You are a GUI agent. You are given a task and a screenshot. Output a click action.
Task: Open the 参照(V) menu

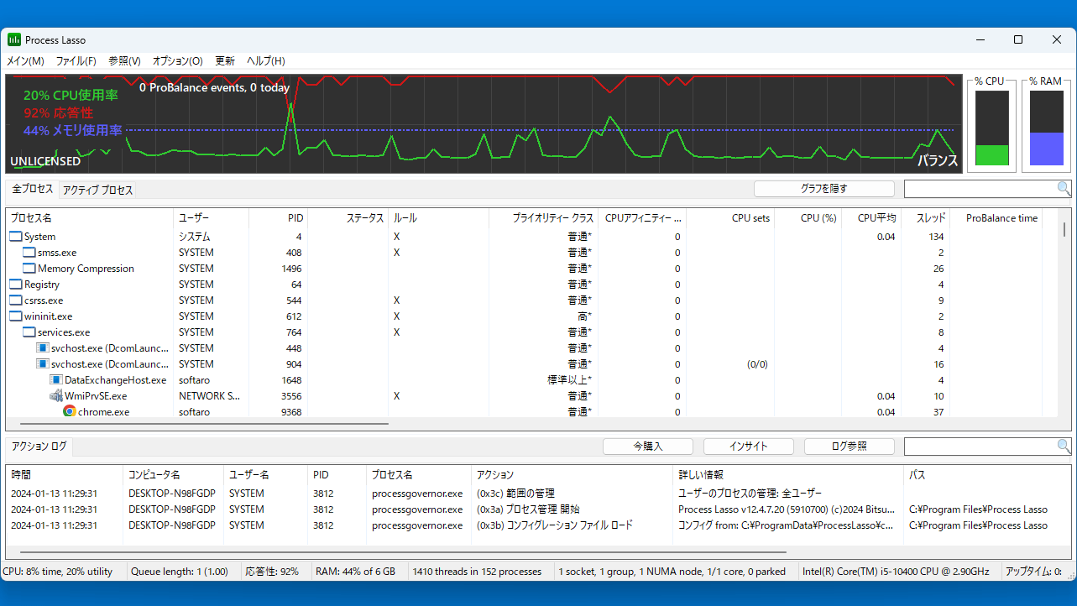tap(125, 61)
